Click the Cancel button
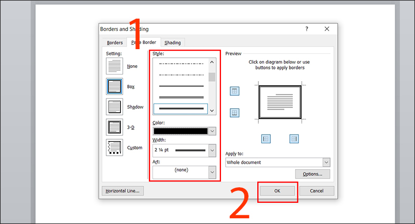The image size is (415, 224). (x=316, y=191)
